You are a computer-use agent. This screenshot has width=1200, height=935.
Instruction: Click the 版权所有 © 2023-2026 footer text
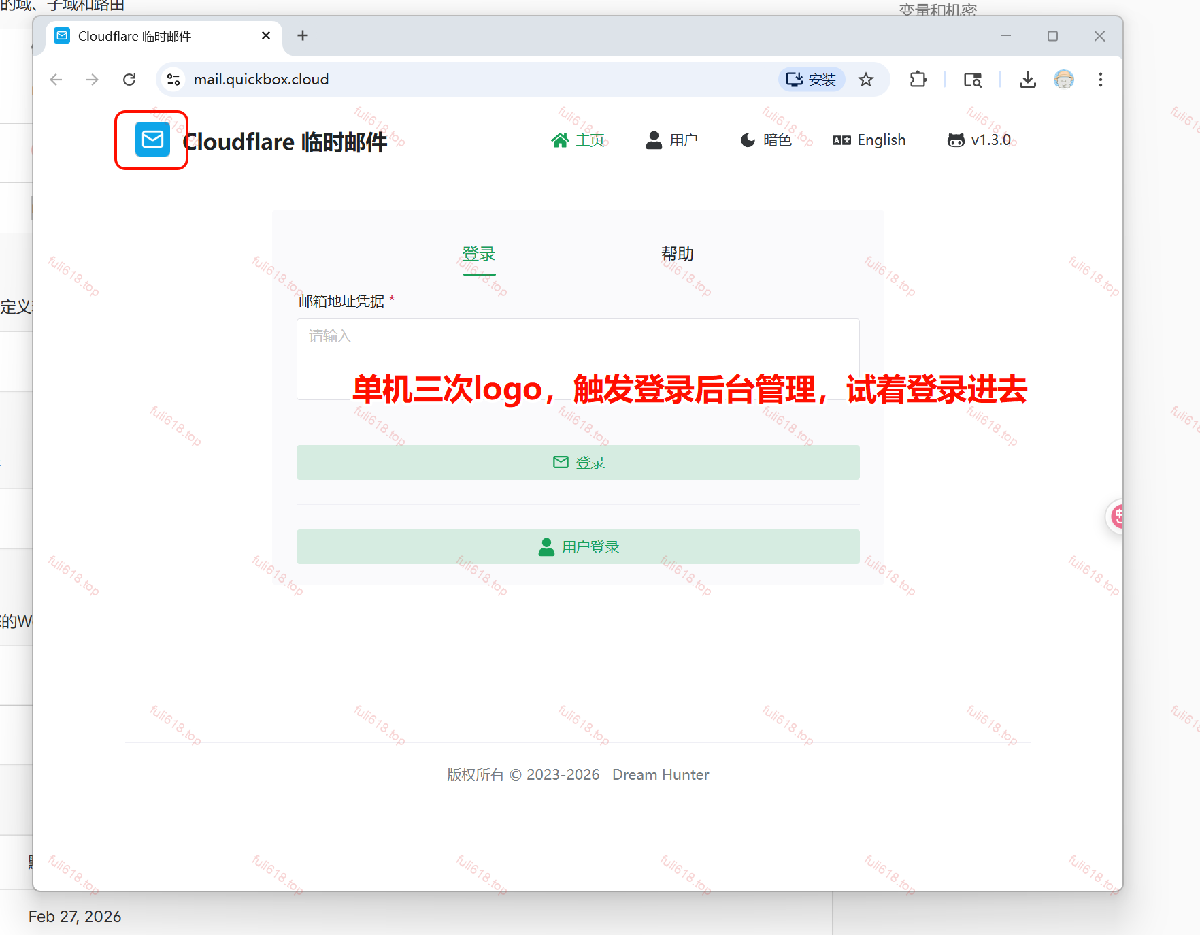point(523,775)
